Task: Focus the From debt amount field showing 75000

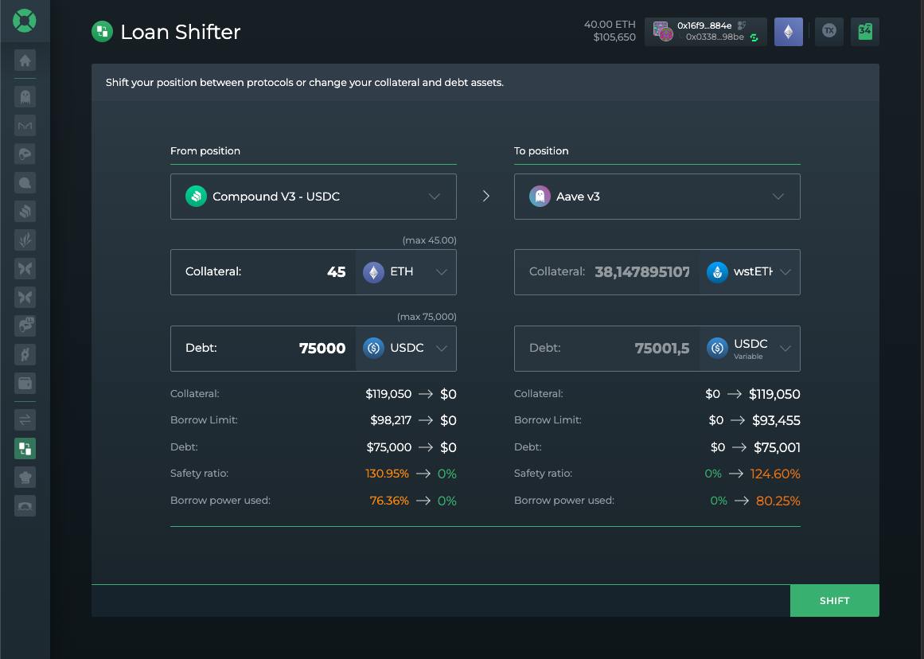Action: pos(263,349)
